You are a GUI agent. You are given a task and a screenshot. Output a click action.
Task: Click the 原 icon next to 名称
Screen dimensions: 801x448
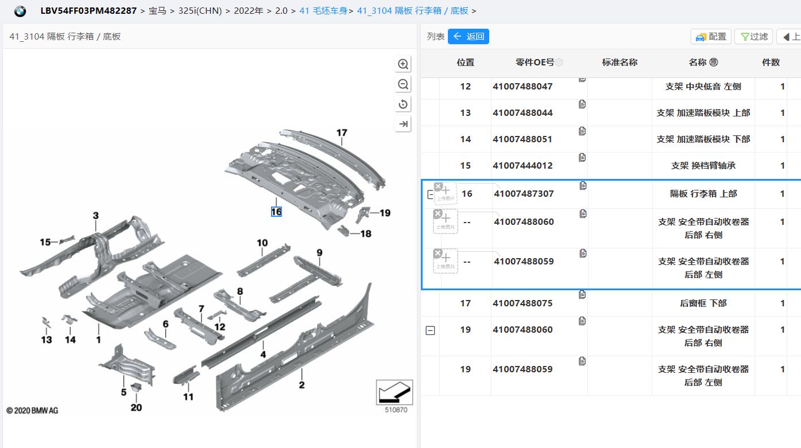[x=714, y=63]
